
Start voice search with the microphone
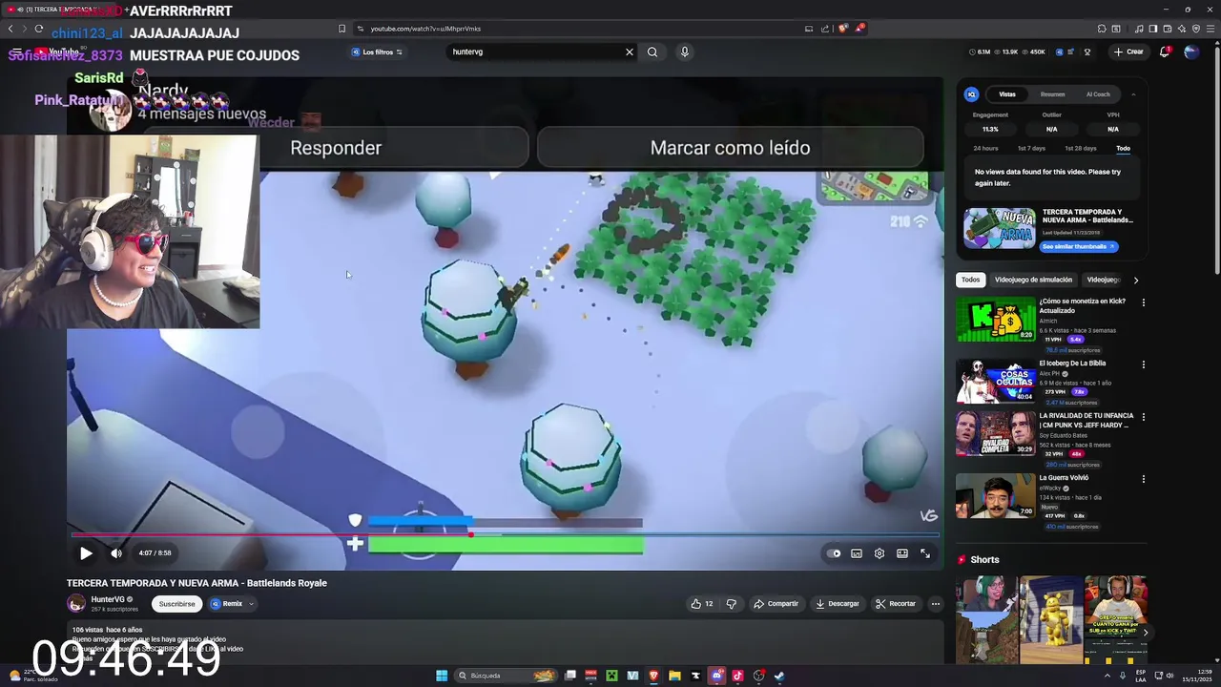(684, 52)
